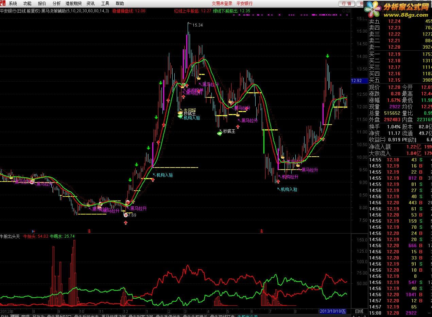
Task: Click the green down arrow above the 14.00 peak
Action: click(327, 56)
